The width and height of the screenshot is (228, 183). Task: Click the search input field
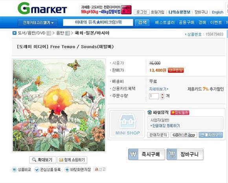pyautogui.click(x=98, y=22)
